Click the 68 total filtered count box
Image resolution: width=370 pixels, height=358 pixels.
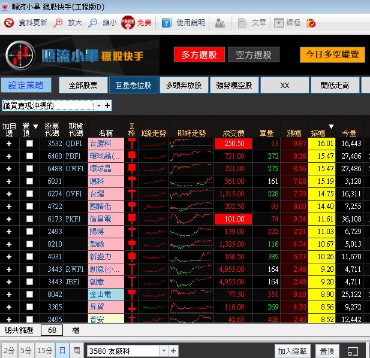point(52,330)
